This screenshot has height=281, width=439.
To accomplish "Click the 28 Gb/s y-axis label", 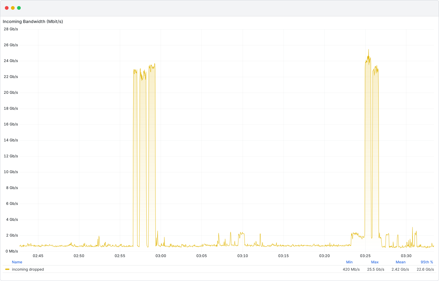I will pyautogui.click(x=11, y=29).
